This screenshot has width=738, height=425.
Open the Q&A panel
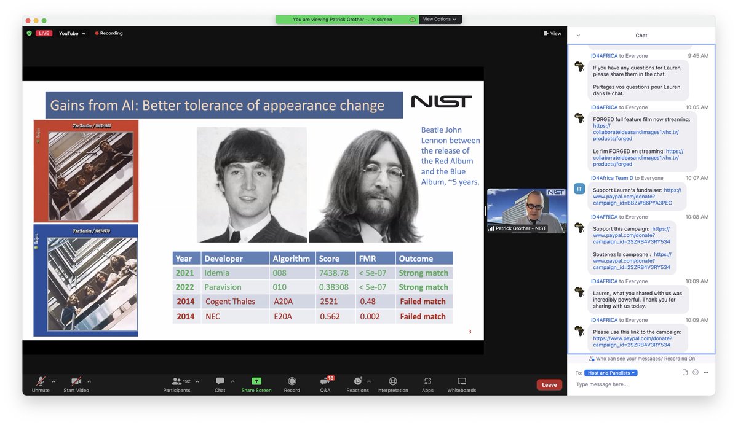[327, 384]
